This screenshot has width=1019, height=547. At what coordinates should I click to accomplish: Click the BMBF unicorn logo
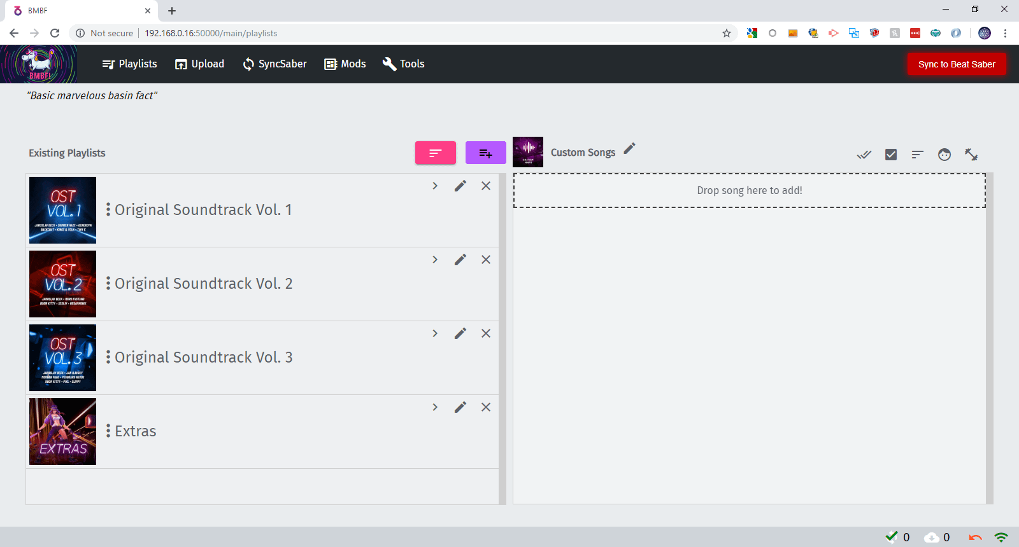(39, 64)
